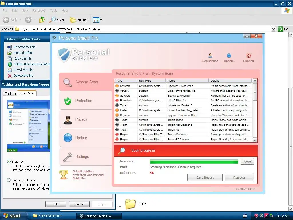Select the MIRV folder icon
Viewport: 293px width, 220px height.
tap(130, 204)
